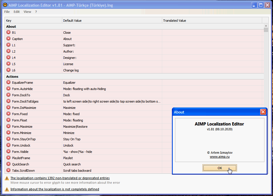Click the error icon for Form.Visible

pyautogui.click(x=8, y=151)
